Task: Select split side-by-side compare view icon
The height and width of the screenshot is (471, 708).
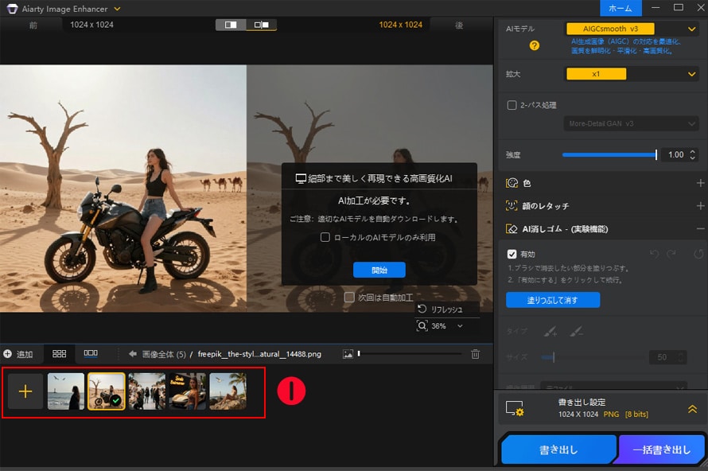Action: pyautogui.click(x=261, y=25)
